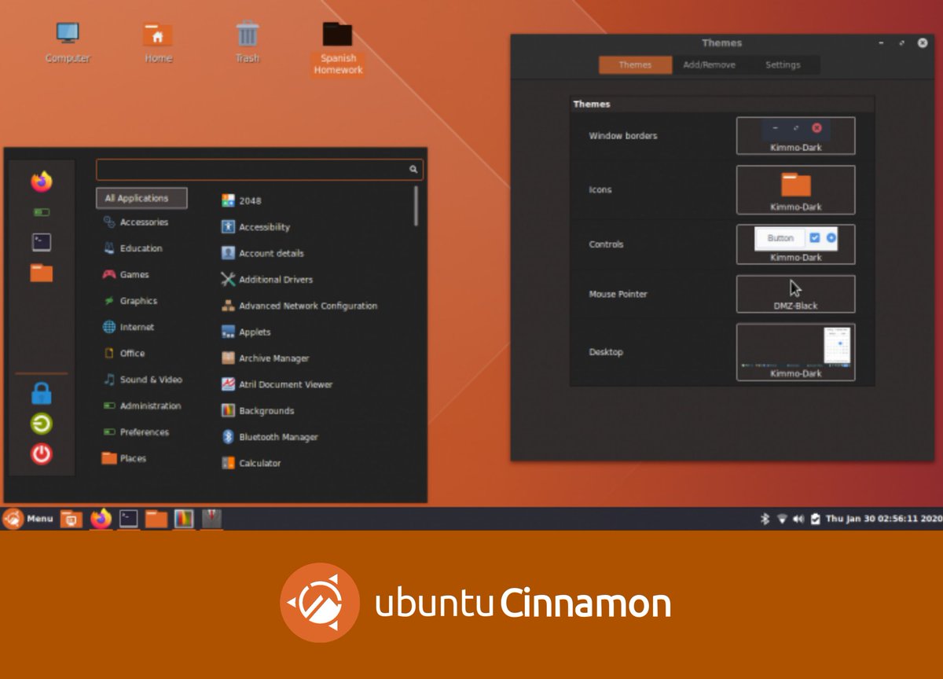This screenshot has width=943, height=679.
Task: Select the Education category
Action: pyautogui.click(x=132, y=248)
